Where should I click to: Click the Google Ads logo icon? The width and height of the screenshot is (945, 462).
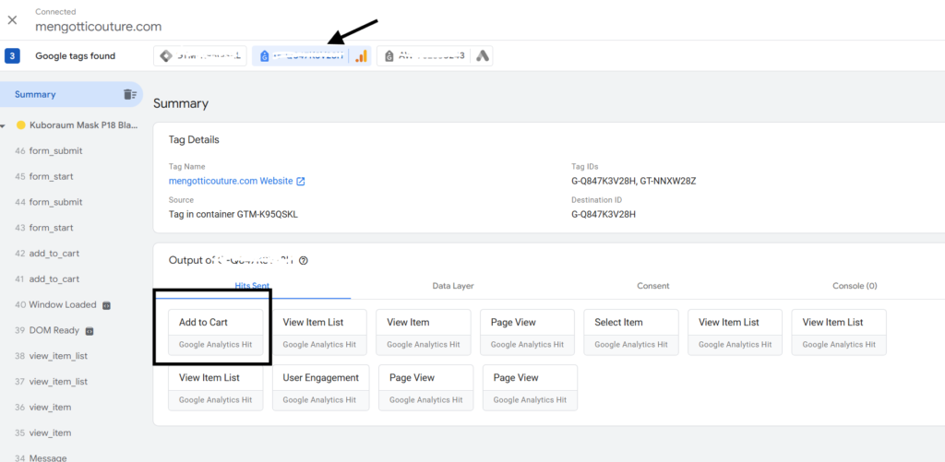[x=482, y=56]
